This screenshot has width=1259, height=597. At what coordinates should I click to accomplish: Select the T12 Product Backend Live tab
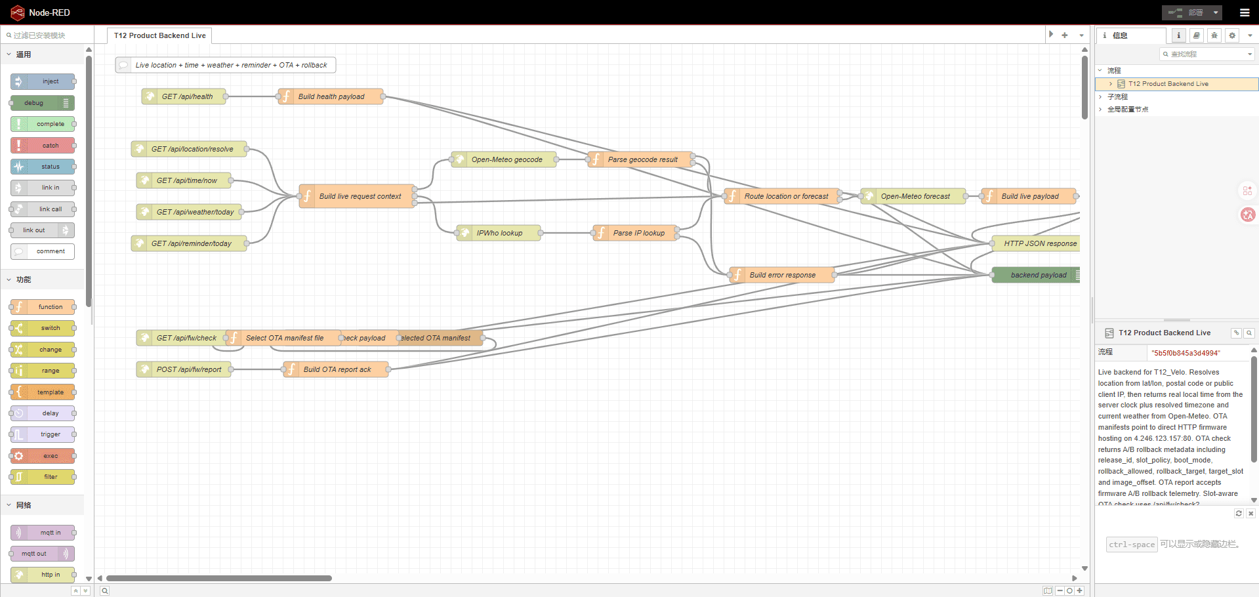coord(159,35)
